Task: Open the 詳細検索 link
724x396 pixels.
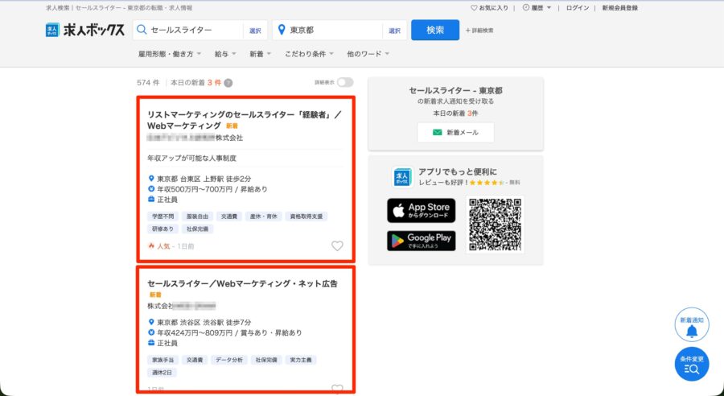Action: point(479,31)
